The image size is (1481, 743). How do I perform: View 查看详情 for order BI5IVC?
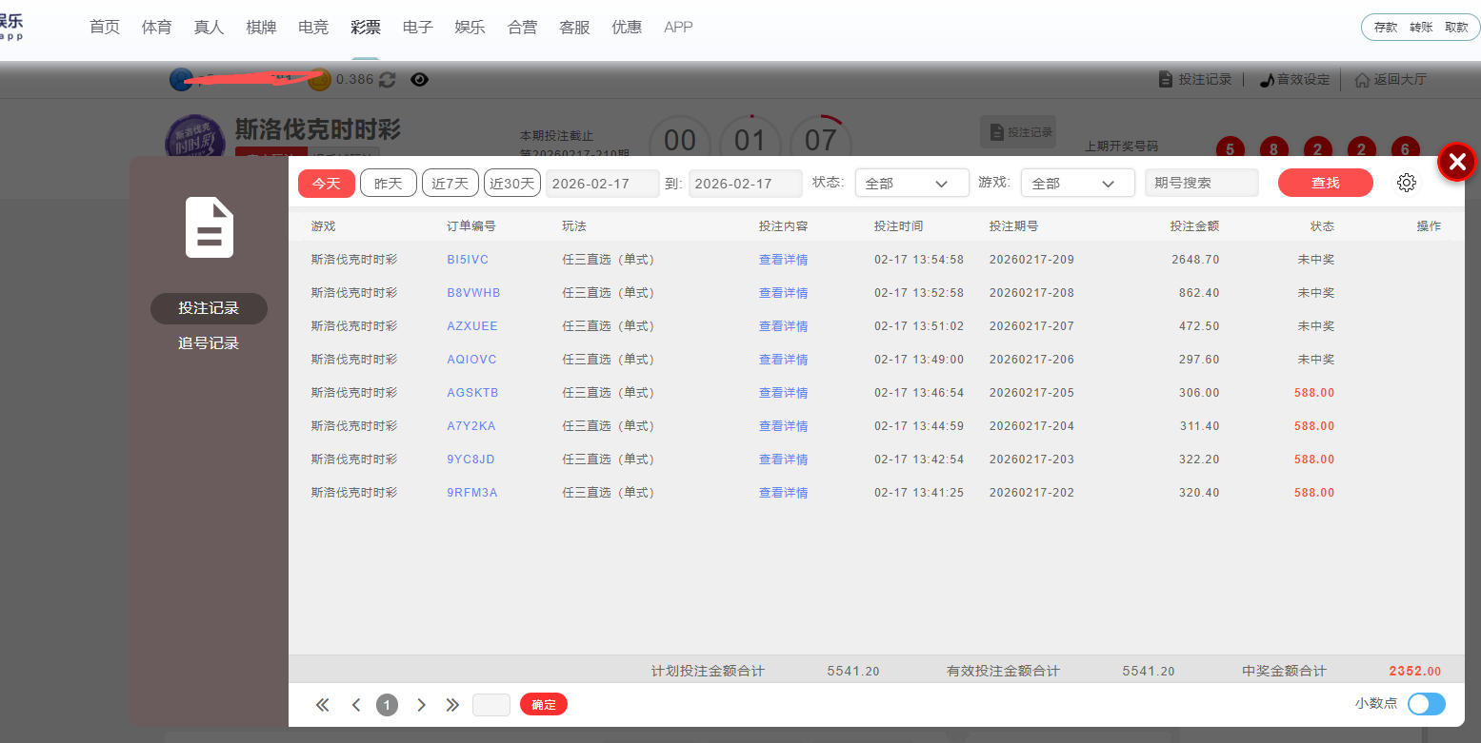click(783, 260)
